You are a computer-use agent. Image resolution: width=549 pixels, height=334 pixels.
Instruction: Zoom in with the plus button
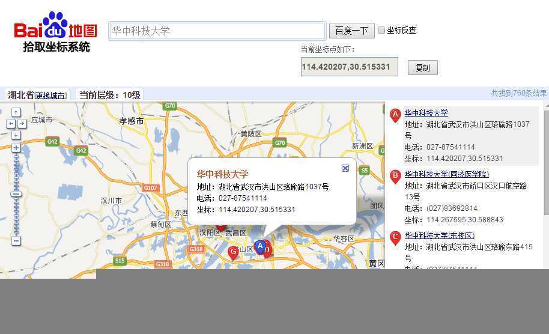pyautogui.click(x=16, y=148)
